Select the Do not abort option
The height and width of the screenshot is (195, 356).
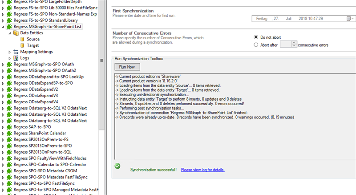[x=256, y=37]
